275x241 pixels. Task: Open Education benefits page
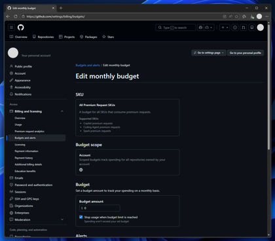(25, 171)
